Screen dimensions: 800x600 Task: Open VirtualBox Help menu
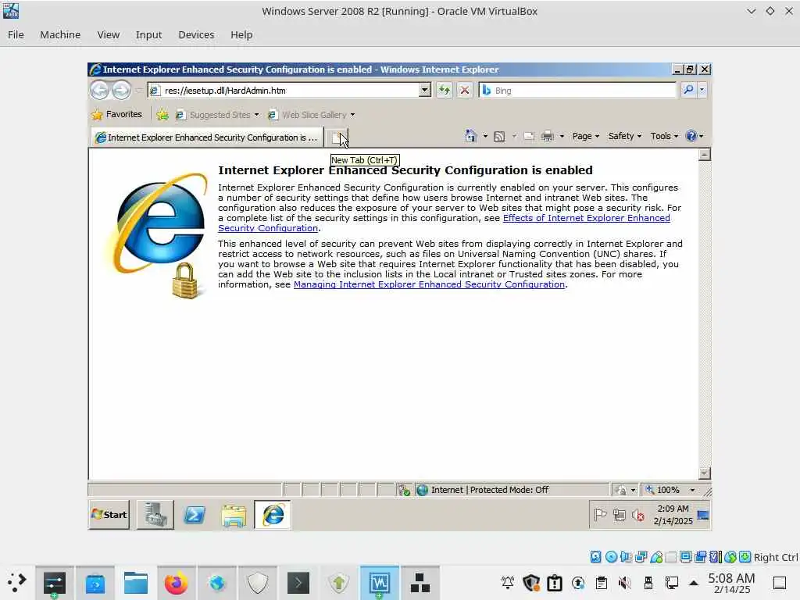point(241,34)
